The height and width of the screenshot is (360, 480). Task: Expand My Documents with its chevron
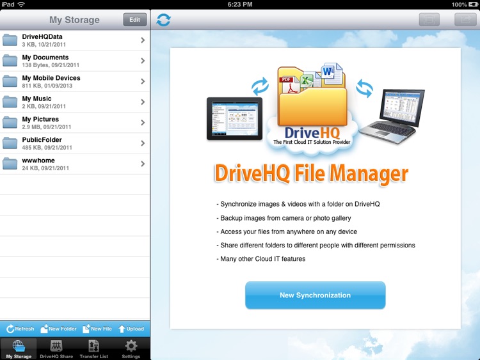143,61
